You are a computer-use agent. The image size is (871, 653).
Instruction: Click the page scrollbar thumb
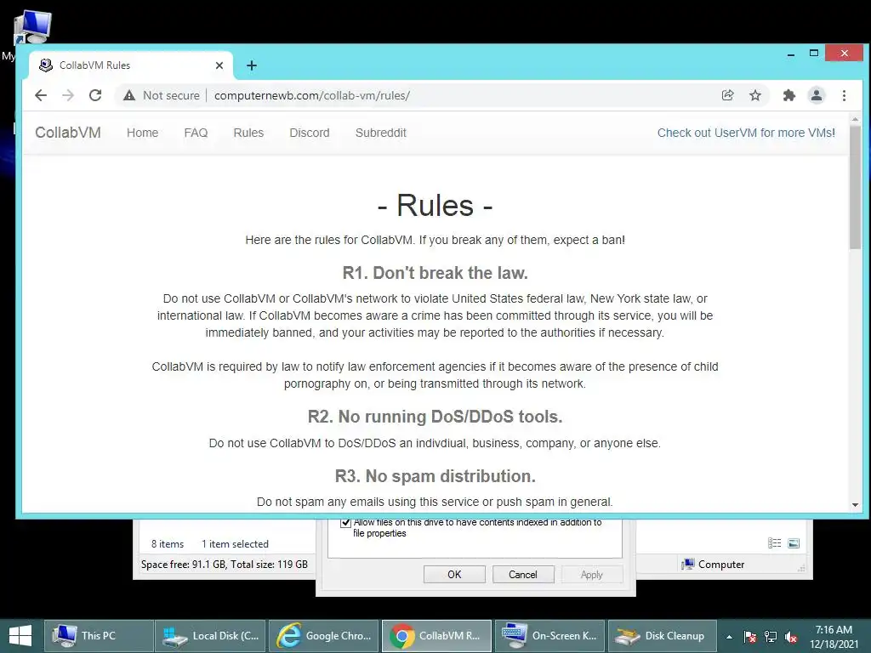pyautogui.click(x=855, y=188)
